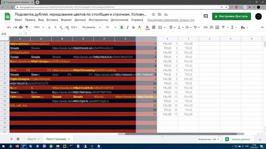
Task: Open WhatsApp from taskbar
Action: click(x=51, y=146)
